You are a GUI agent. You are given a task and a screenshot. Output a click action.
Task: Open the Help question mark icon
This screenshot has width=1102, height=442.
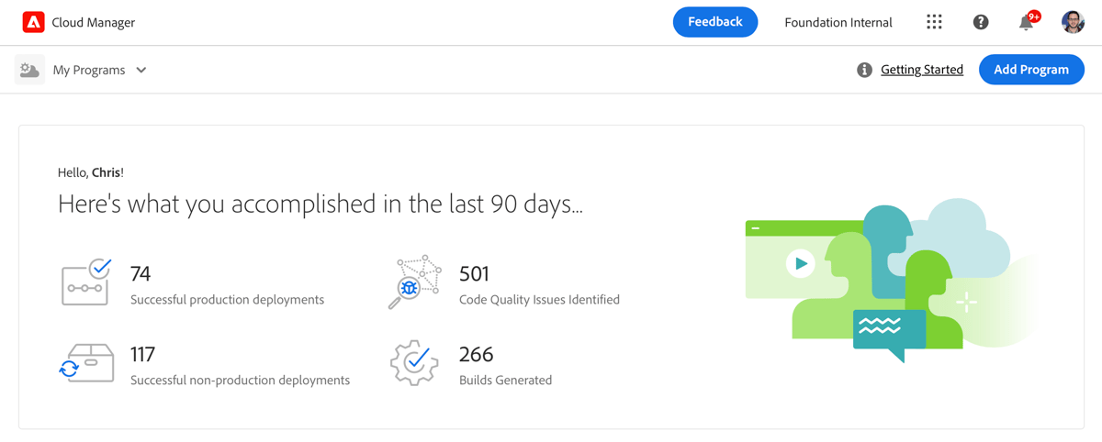981,22
